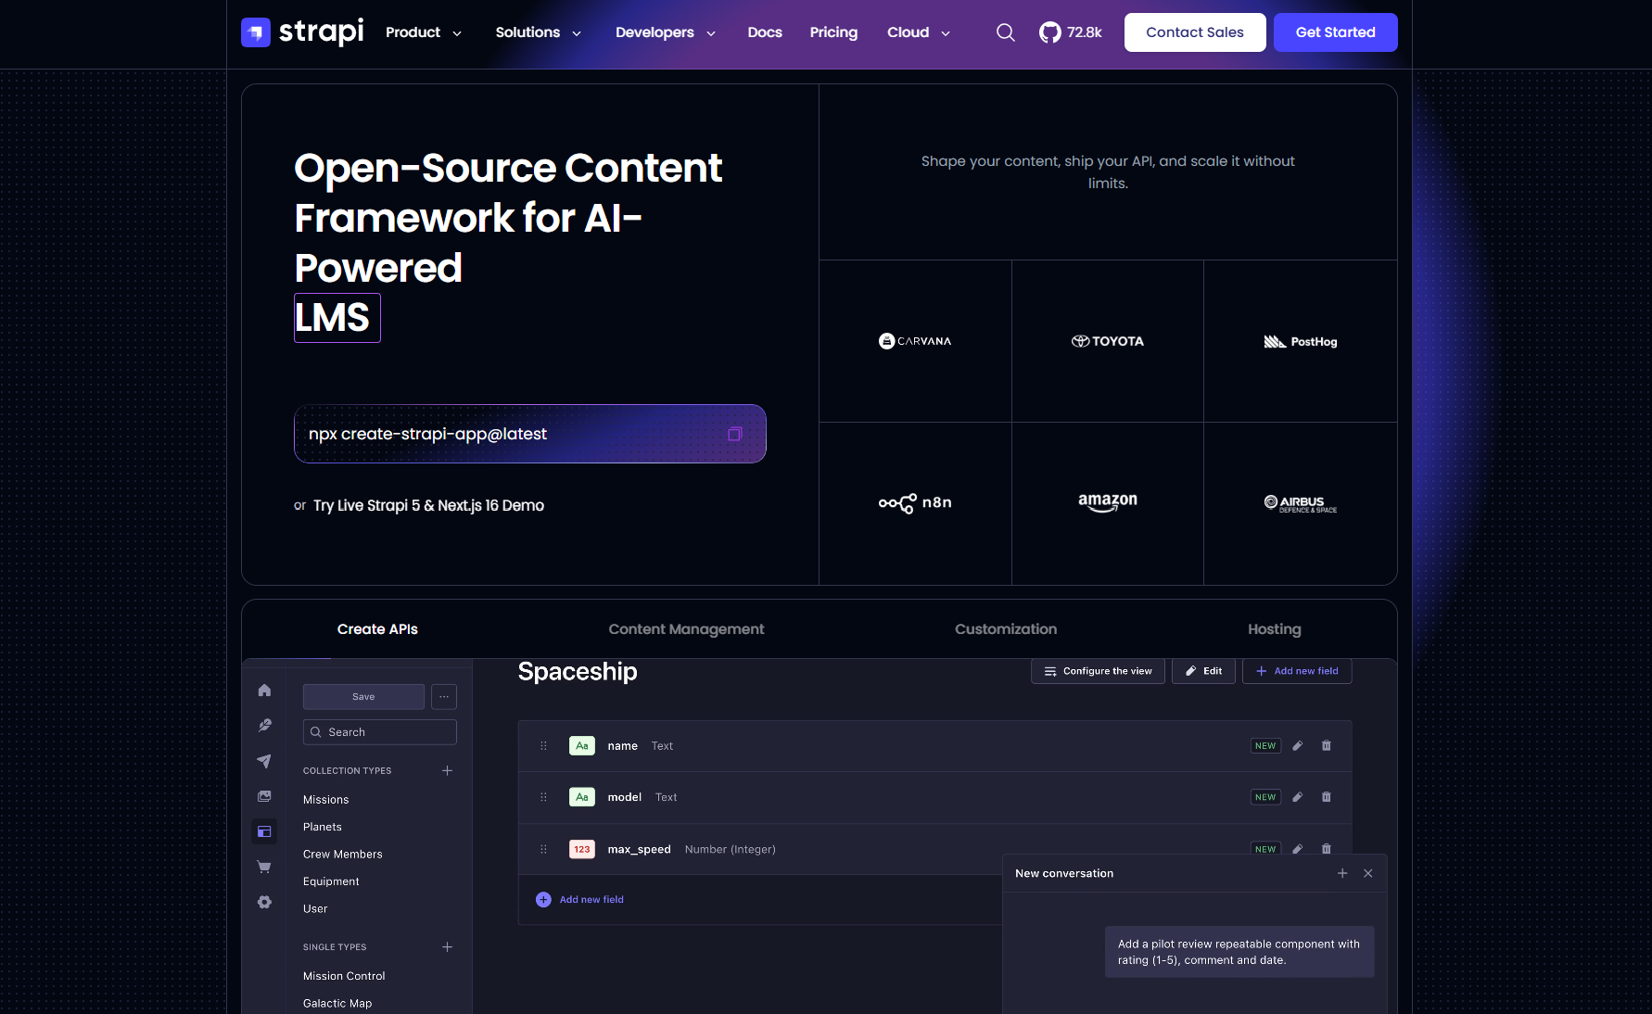Start new chat with plus icon
The width and height of the screenshot is (1652, 1014).
tap(1342, 873)
